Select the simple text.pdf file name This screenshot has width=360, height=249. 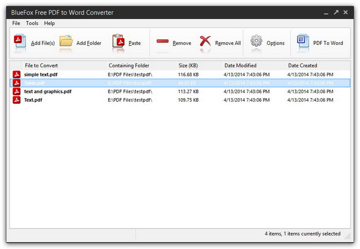coord(41,74)
